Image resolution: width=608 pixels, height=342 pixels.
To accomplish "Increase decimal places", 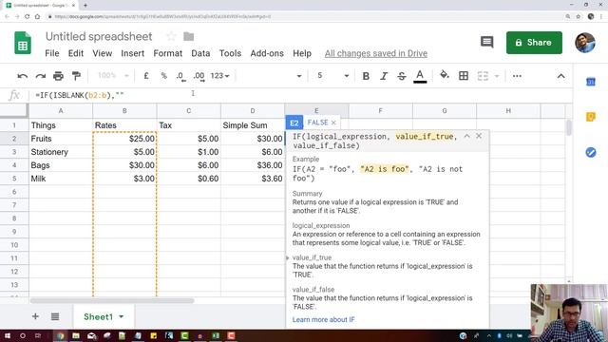I will [199, 76].
